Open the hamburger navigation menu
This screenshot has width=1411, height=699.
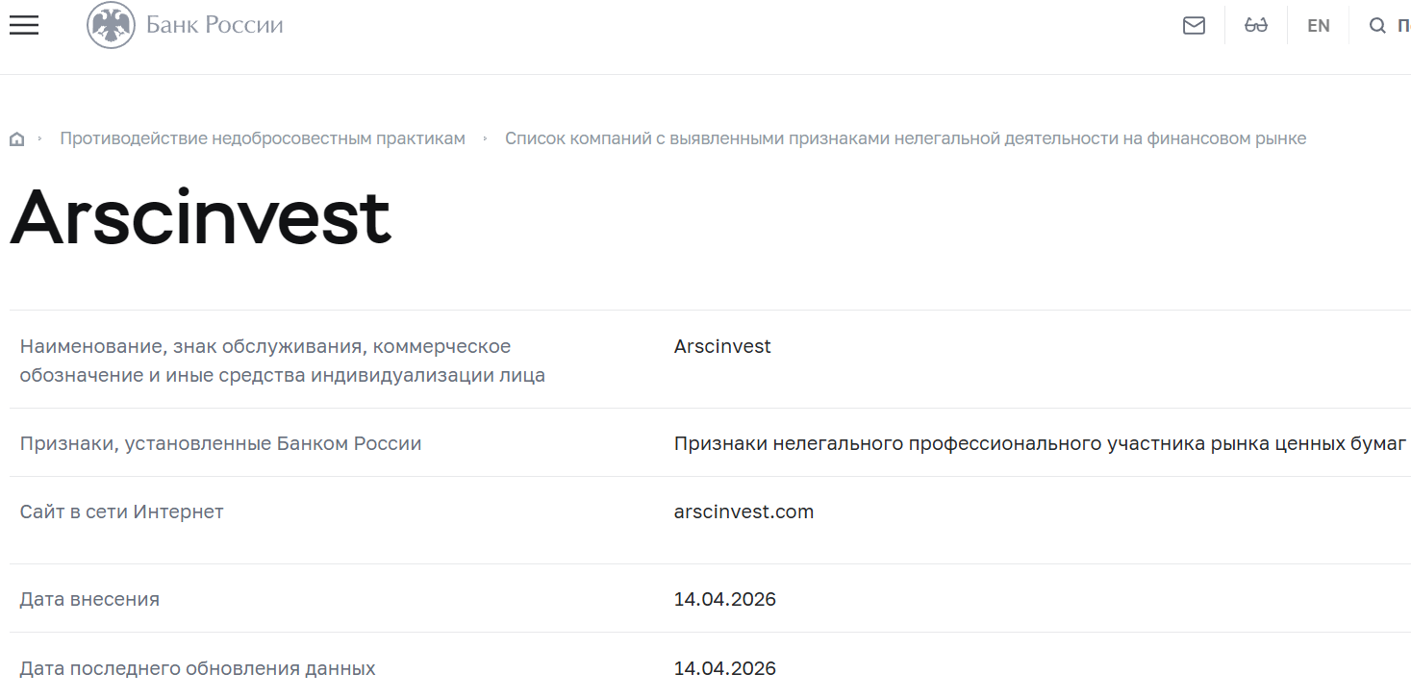tap(23, 25)
